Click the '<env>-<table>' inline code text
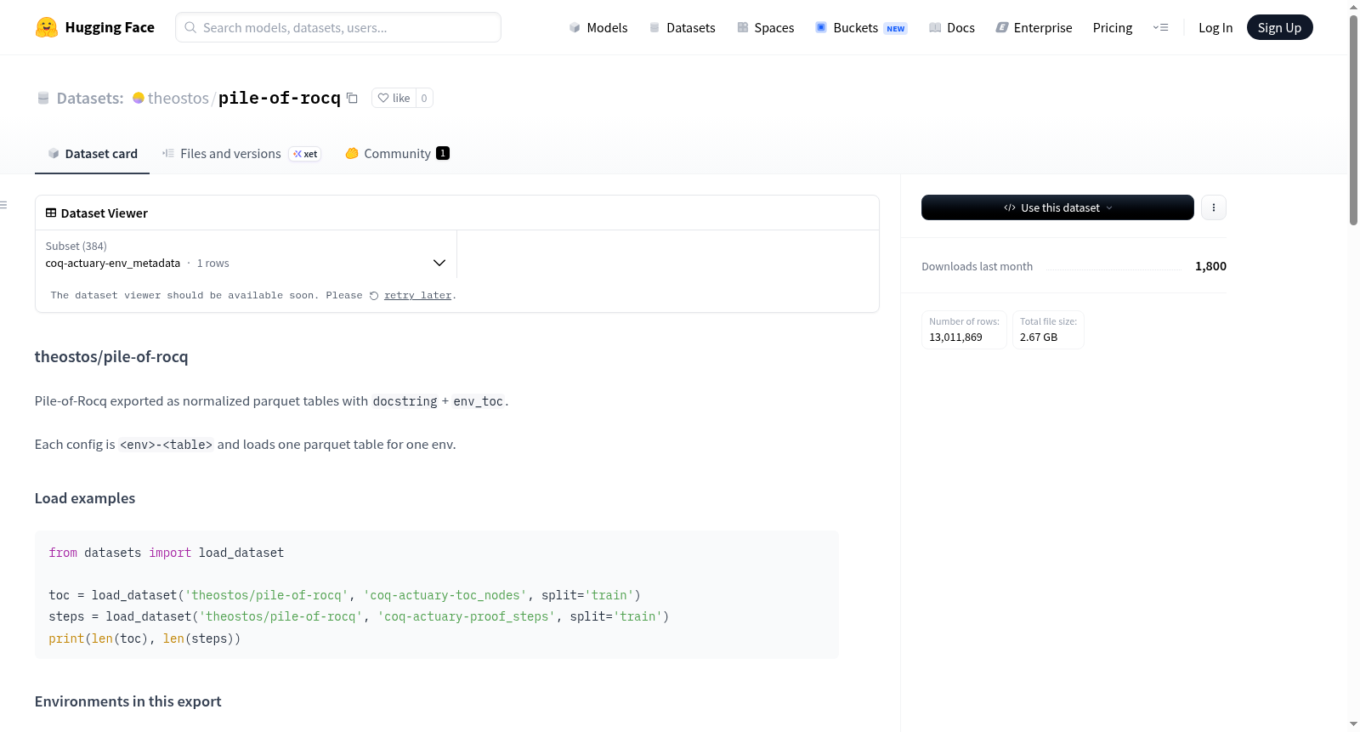 (x=167, y=445)
